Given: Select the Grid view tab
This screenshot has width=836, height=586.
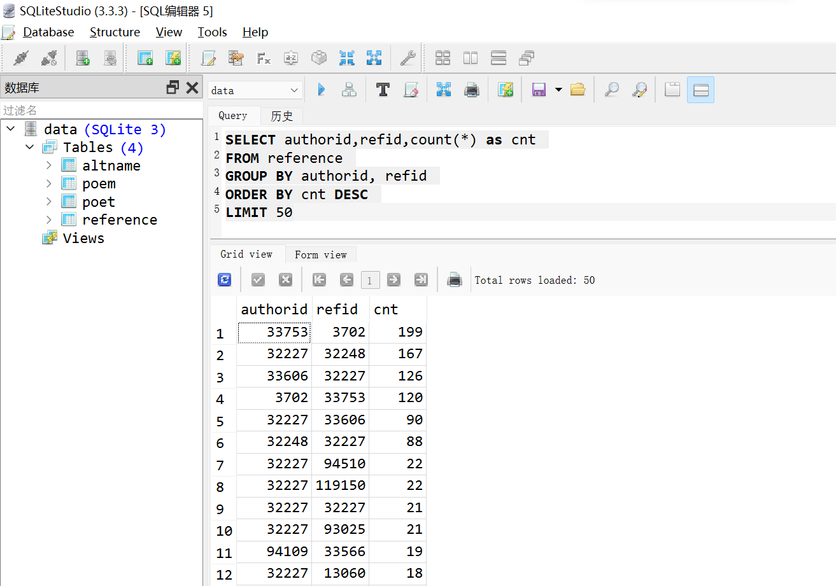Looking at the screenshot, I should click(x=246, y=254).
